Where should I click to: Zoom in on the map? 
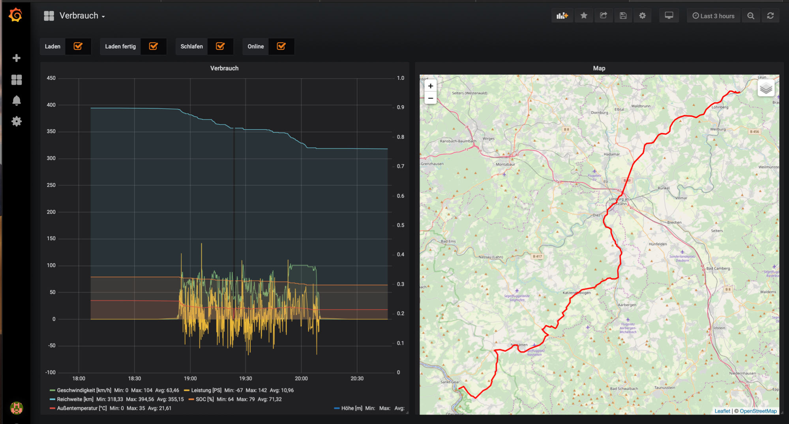(x=431, y=86)
